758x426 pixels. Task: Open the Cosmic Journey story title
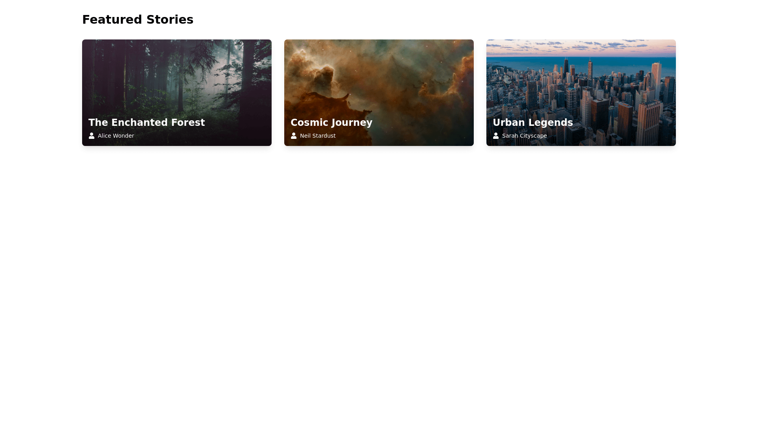click(x=331, y=123)
